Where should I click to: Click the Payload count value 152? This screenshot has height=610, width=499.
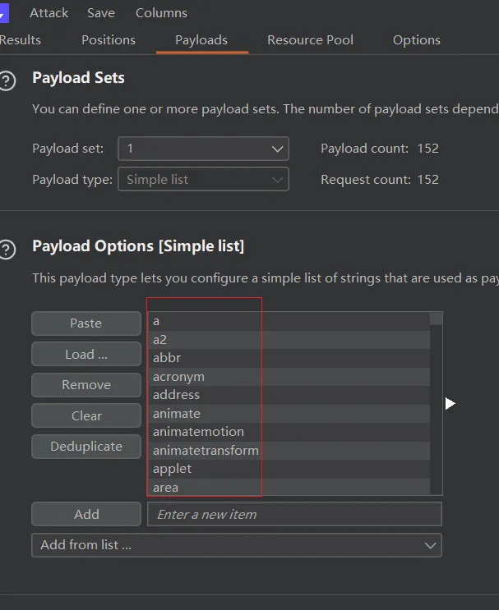pos(427,149)
